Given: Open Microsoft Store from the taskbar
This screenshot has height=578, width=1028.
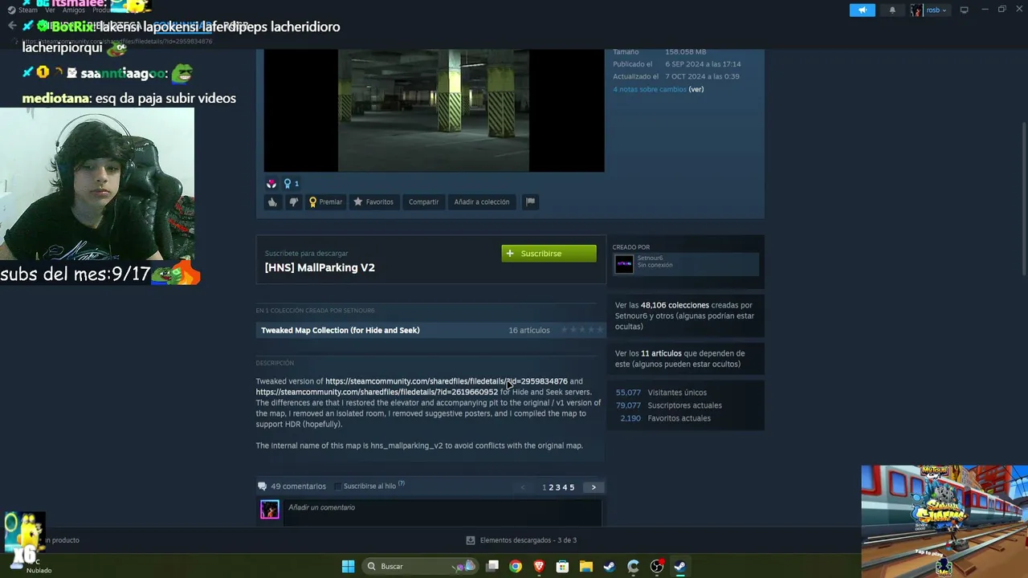Looking at the screenshot, I should (x=562, y=567).
